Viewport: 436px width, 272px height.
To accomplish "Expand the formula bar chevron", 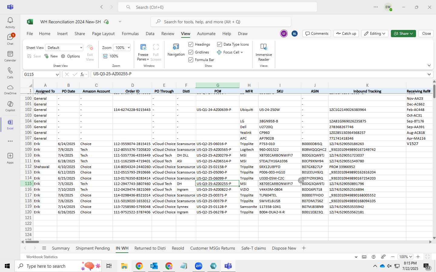I will tap(429, 74).
